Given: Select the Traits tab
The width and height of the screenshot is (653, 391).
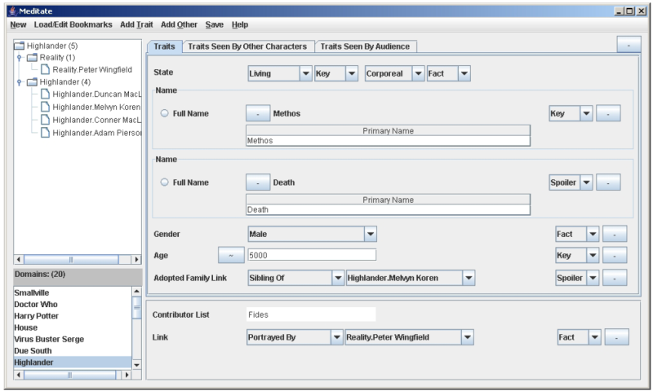Looking at the screenshot, I should pyautogui.click(x=165, y=46).
